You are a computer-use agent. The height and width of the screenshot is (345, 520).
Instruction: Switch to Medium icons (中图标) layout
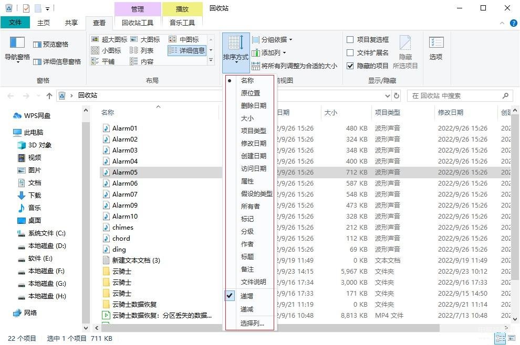click(184, 39)
